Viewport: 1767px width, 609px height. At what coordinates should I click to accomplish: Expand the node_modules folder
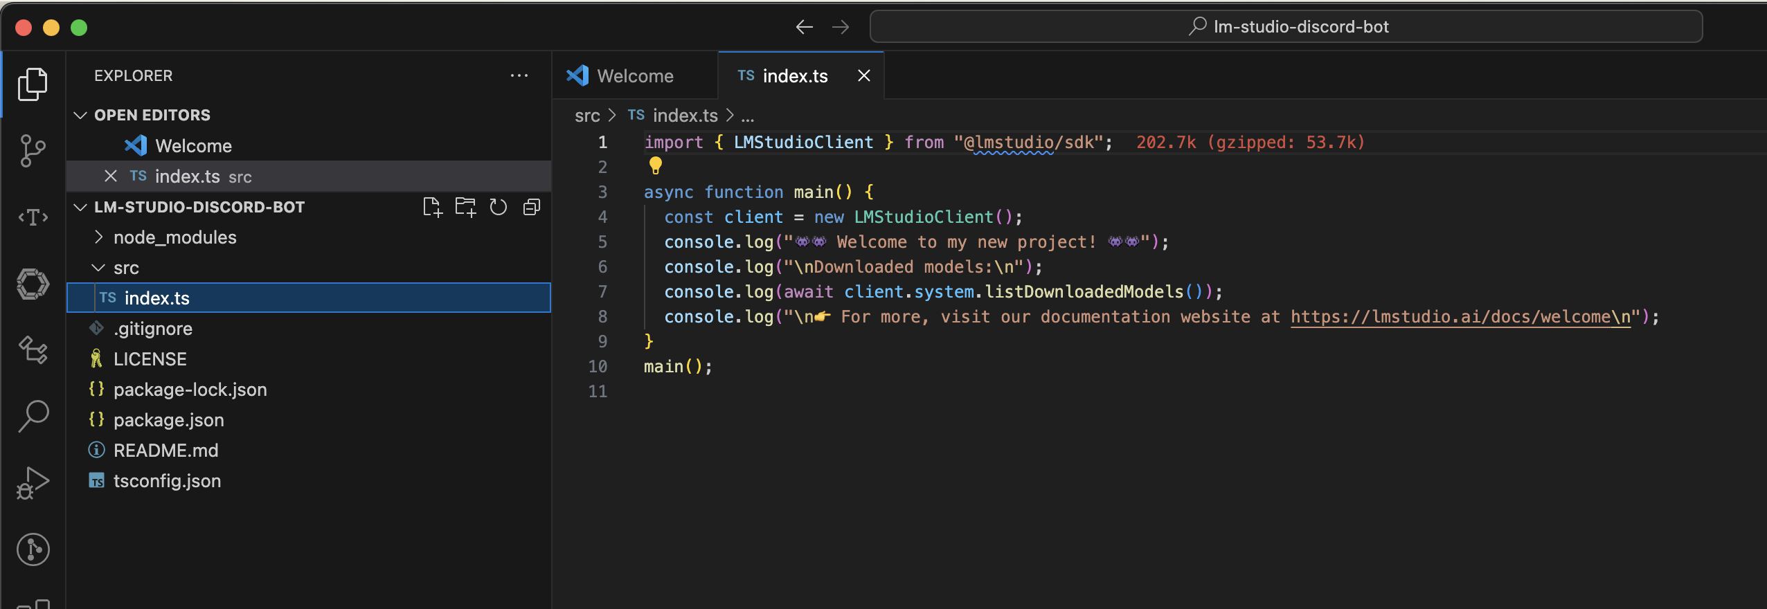[x=98, y=237]
